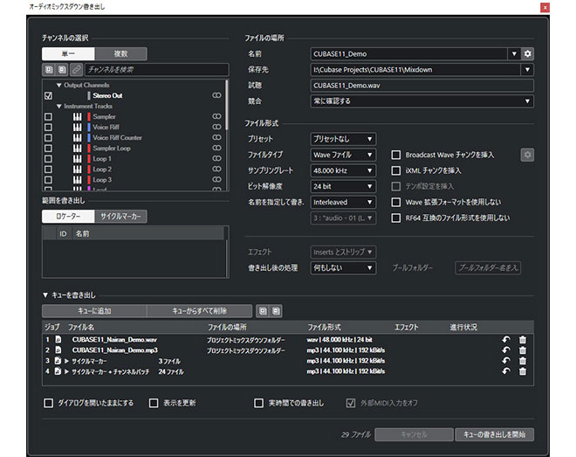Screen dimensions: 576x457
Task: Select the multiple channel mode tab
Action: click(x=120, y=53)
